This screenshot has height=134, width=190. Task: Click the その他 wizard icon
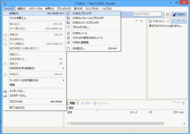coord(68,48)
